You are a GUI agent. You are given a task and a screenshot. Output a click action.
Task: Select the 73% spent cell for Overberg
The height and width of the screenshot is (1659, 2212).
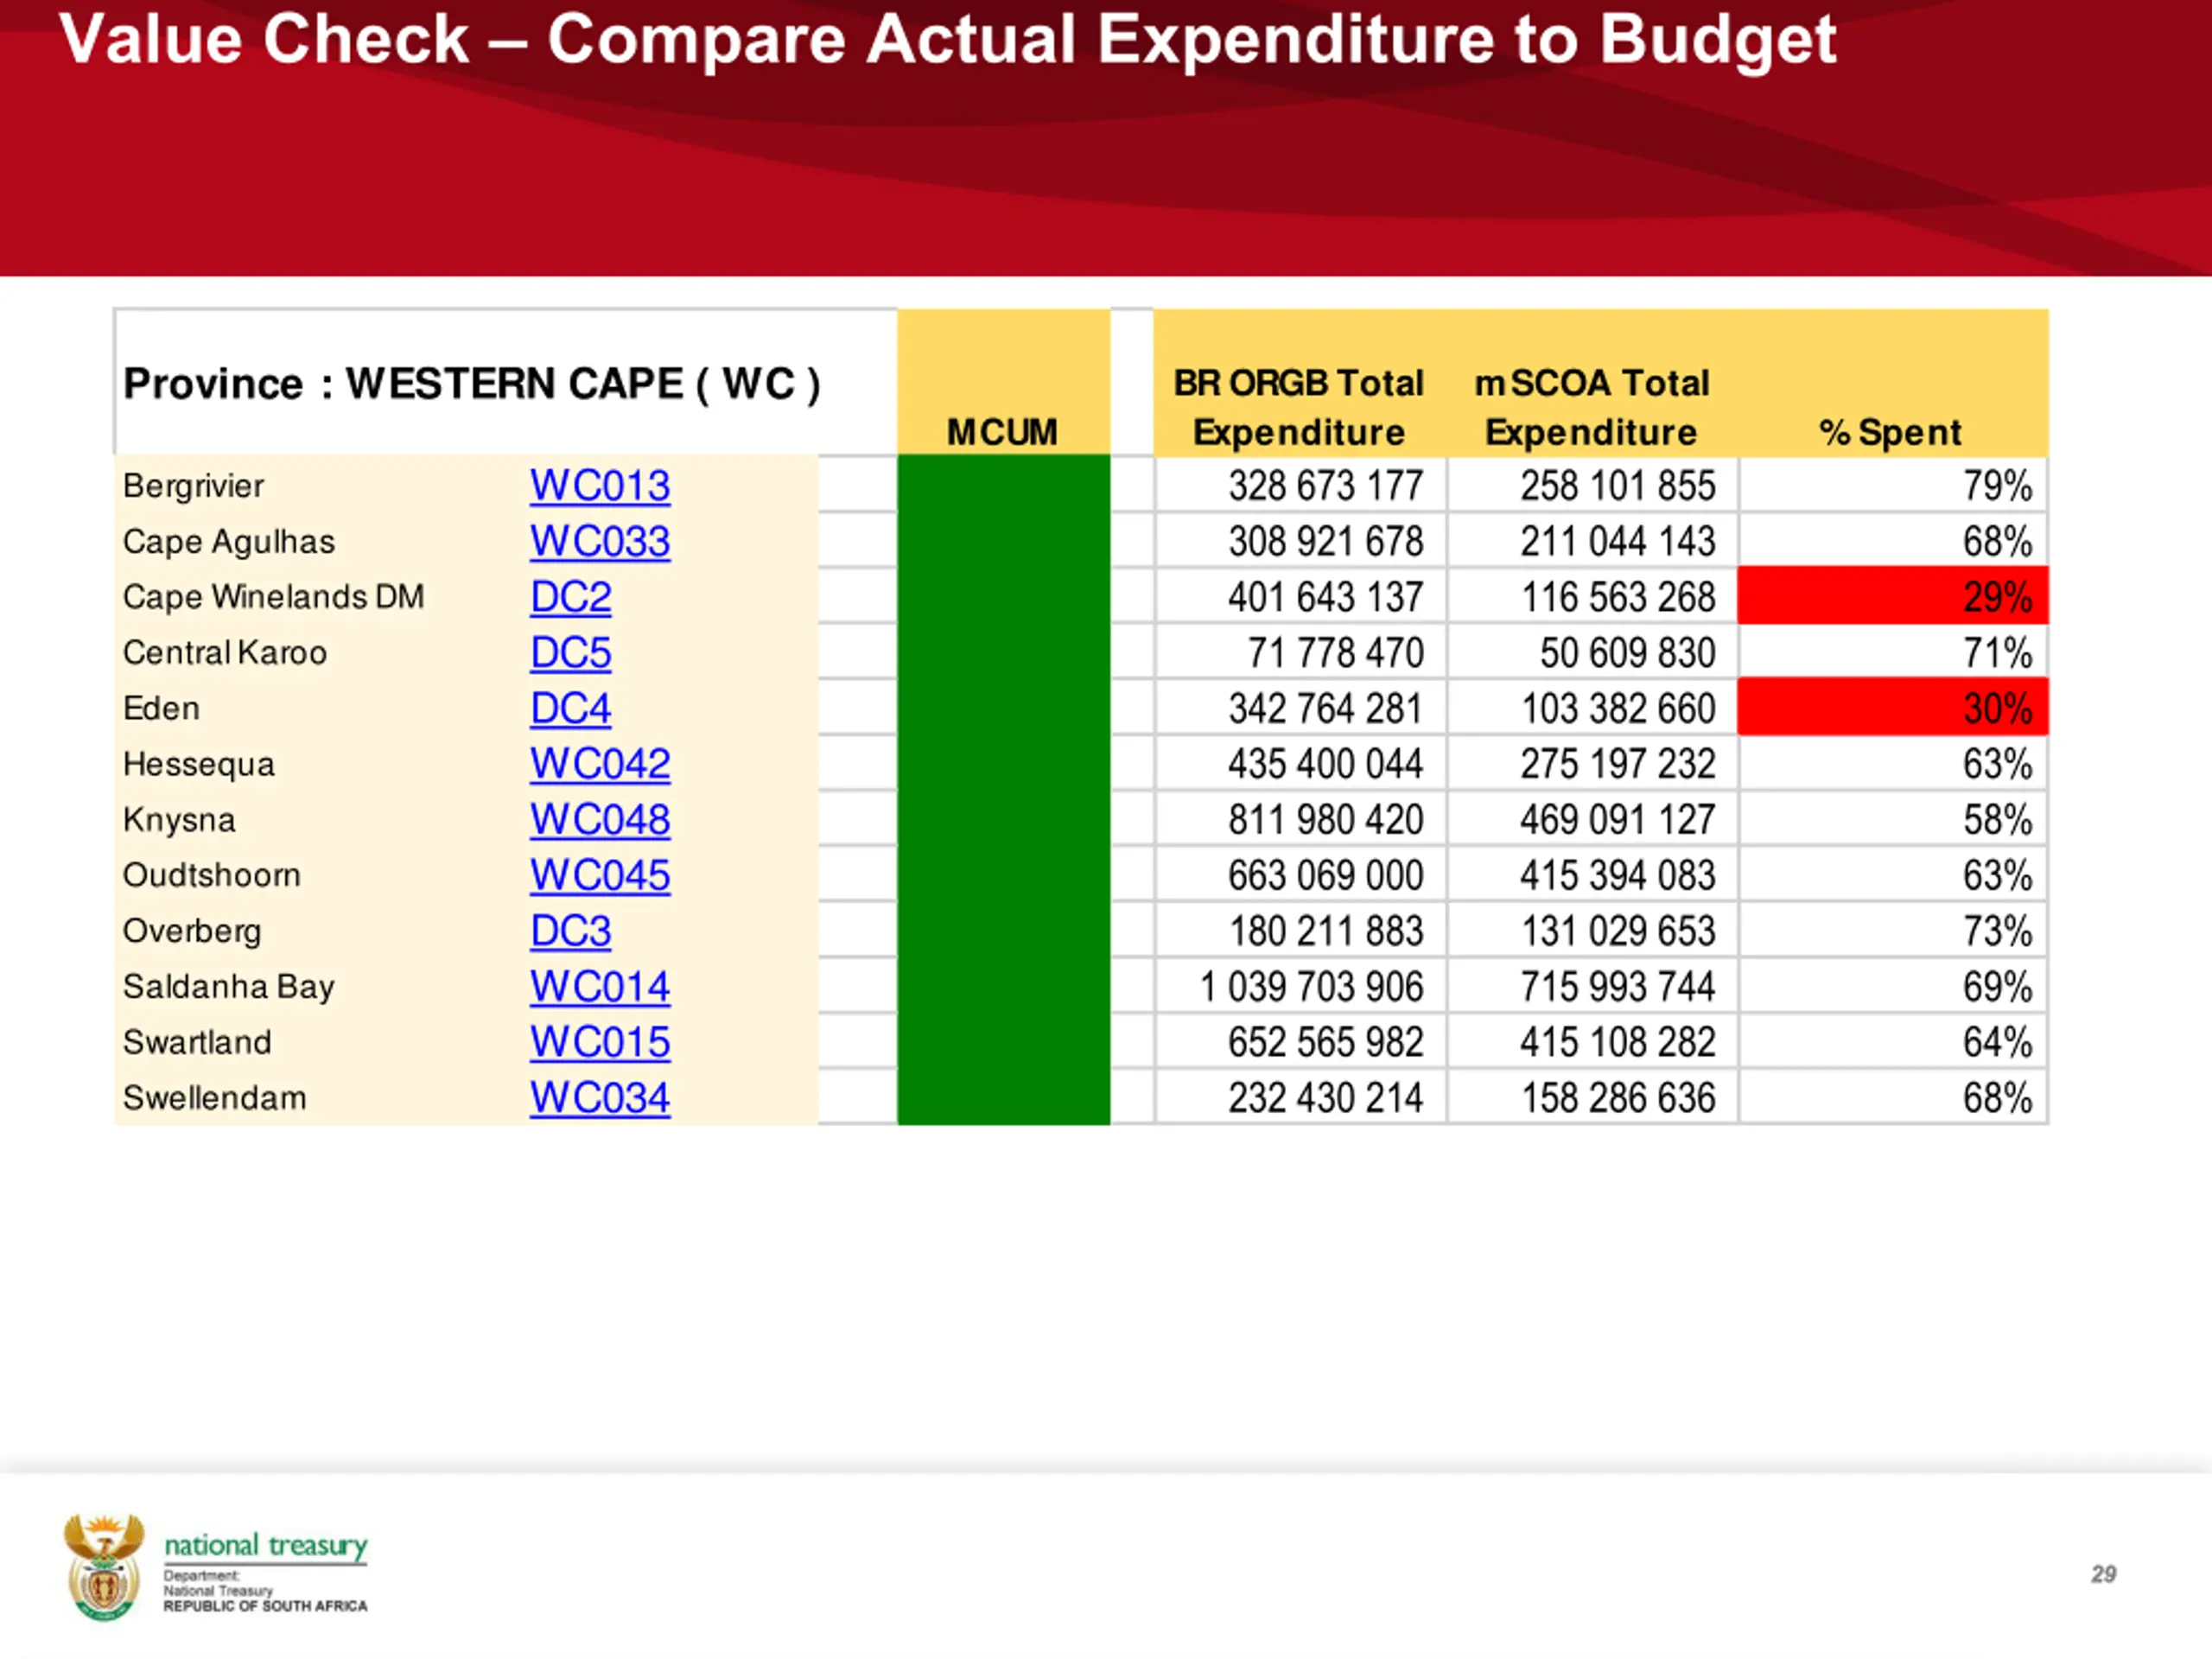point(1893,931)
